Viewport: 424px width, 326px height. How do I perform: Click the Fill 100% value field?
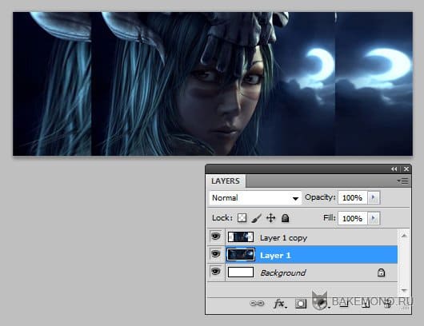(x=352, y=218)
